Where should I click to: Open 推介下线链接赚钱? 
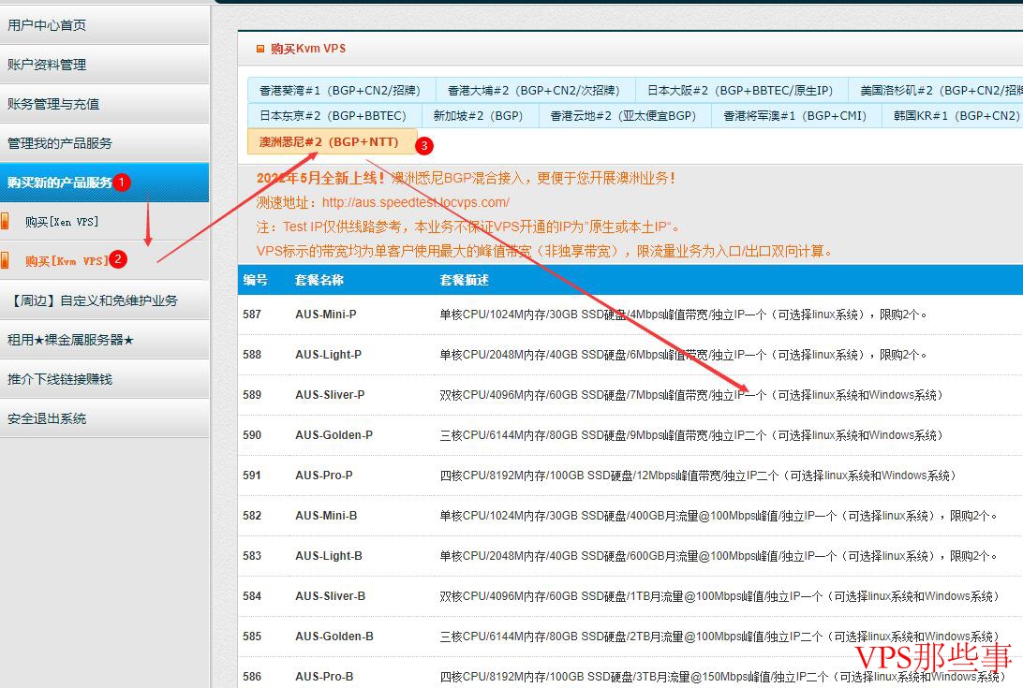[104, 379]
